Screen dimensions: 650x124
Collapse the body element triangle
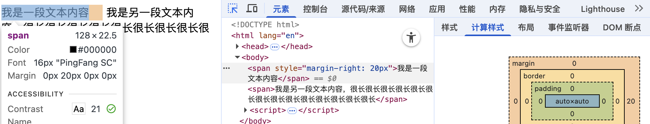[237, 57]
